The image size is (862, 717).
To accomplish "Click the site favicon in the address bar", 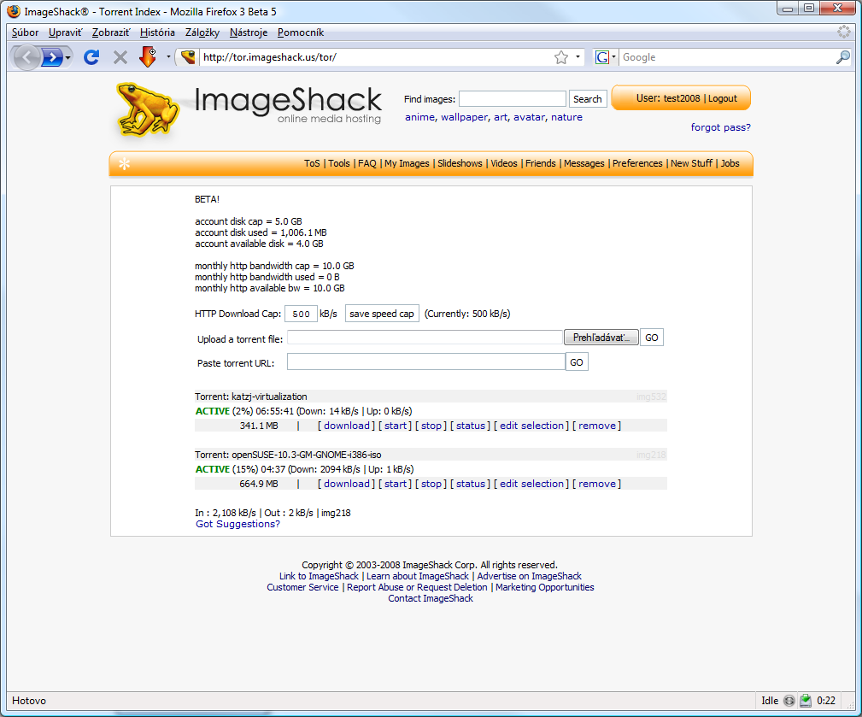I will pyautogui.click(x=188, y=56).
